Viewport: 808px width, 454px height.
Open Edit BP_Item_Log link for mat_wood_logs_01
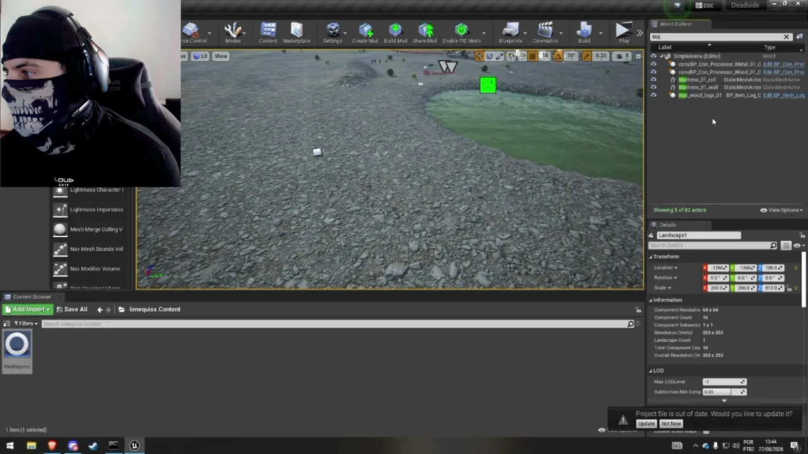click(x=784, y=95)
